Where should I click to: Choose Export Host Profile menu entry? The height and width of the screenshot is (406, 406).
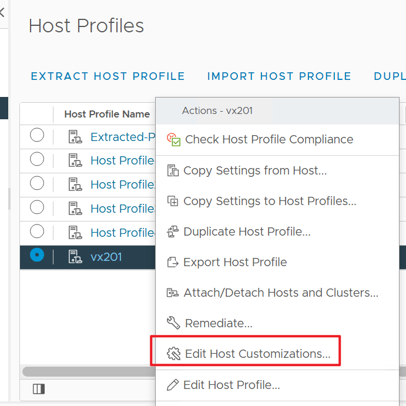pos(235,262)
